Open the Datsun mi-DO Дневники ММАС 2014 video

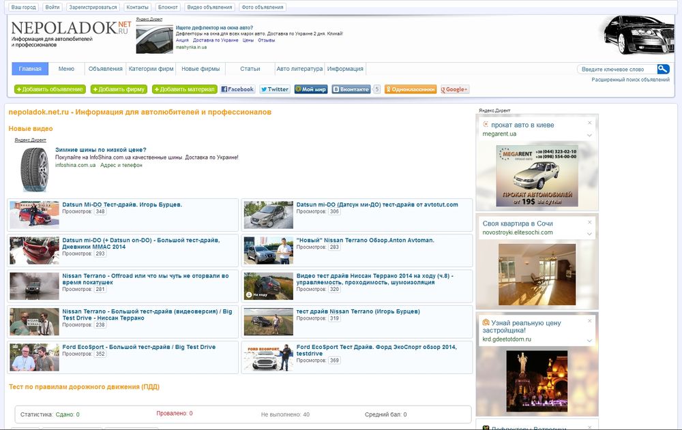click(x=141, y=243)
